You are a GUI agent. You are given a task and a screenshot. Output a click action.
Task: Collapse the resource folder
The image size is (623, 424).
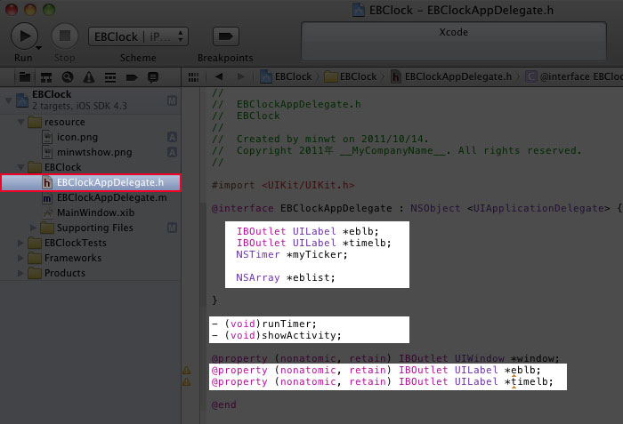coord(20,122)
